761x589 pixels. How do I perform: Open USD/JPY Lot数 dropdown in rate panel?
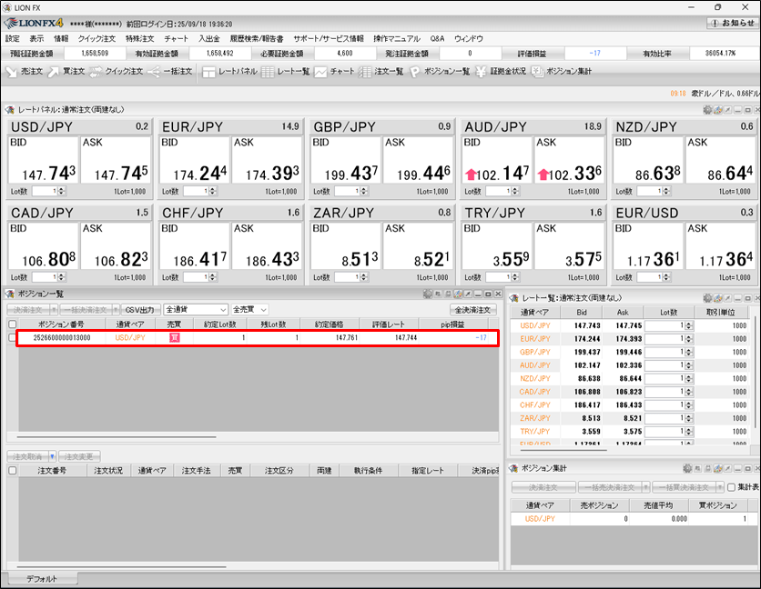61,191
